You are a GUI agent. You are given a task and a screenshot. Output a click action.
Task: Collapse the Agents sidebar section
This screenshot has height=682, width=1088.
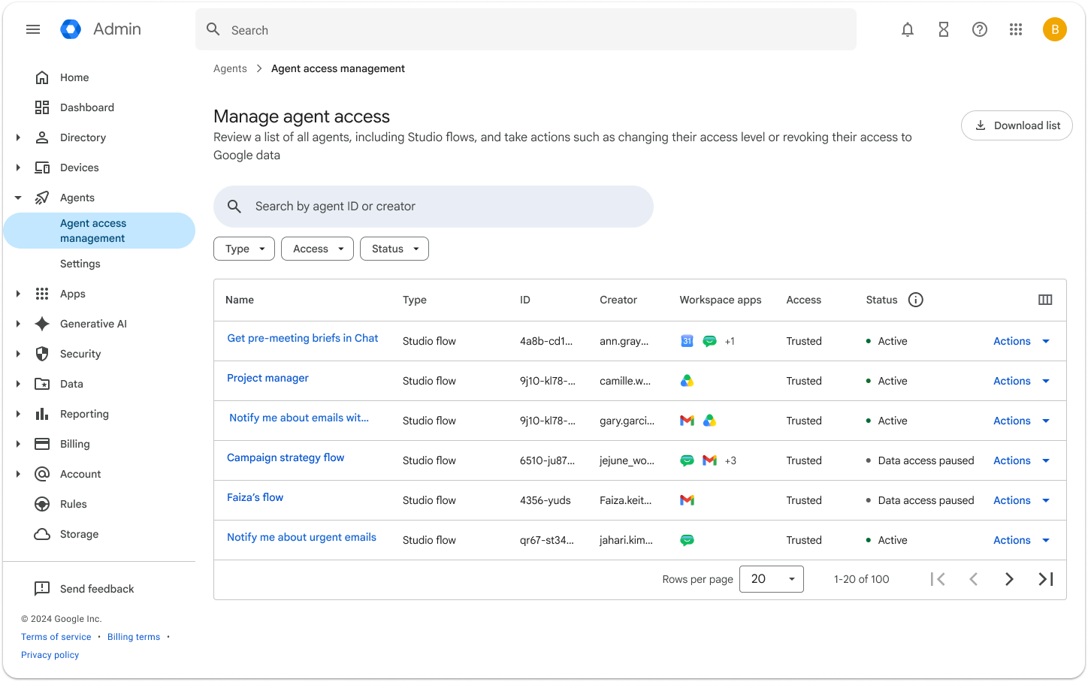[x=18, y=198]
